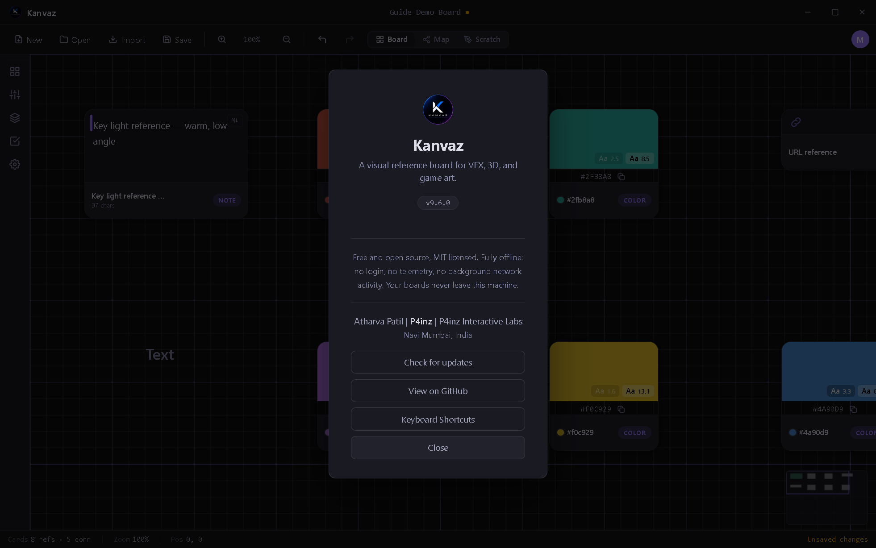Click the Text label on canvas
The image size is (876, 548).
tap(160, 355)
